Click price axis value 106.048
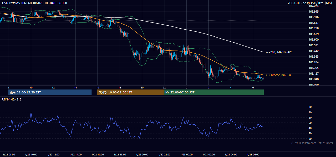The image size is (336, 157). tap(314, 79)
